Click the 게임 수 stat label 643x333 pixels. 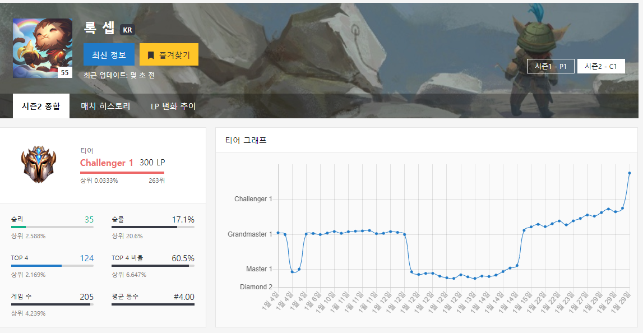[x=21, y=297]
